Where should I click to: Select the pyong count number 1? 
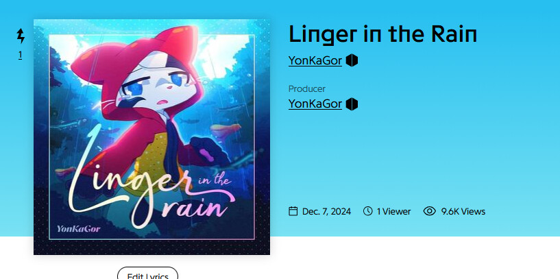pyautogui.click(x=21, y=55)
